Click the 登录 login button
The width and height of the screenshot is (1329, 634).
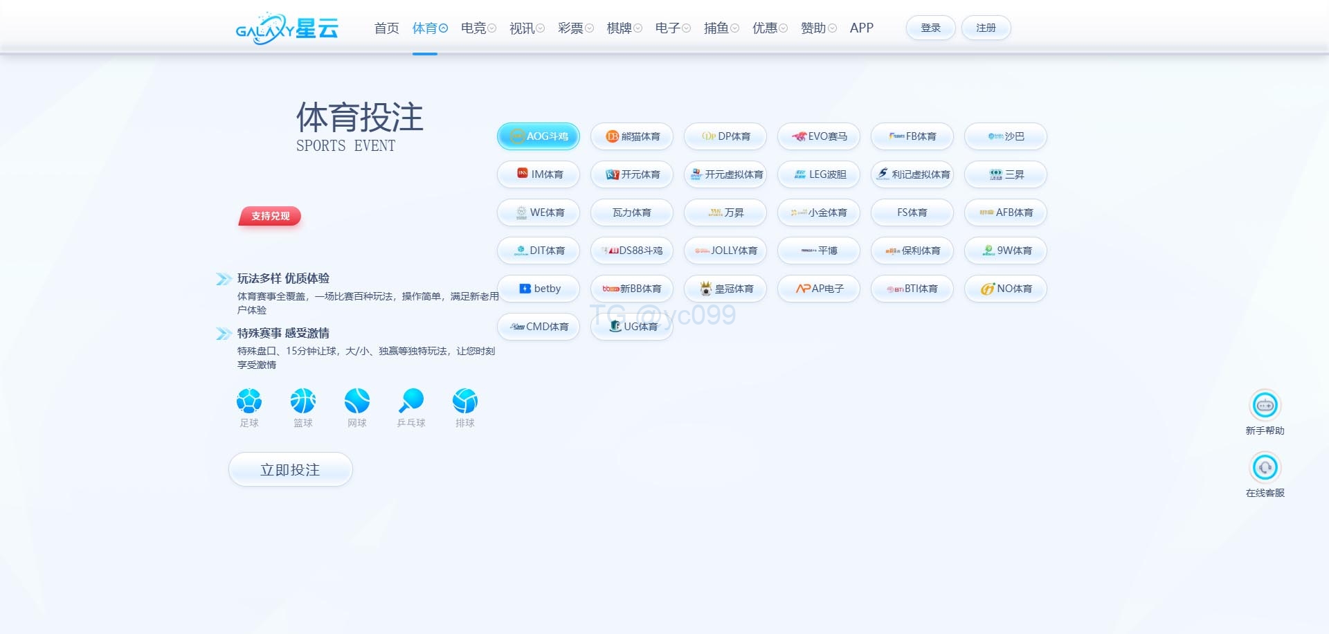tap(930, 28)
